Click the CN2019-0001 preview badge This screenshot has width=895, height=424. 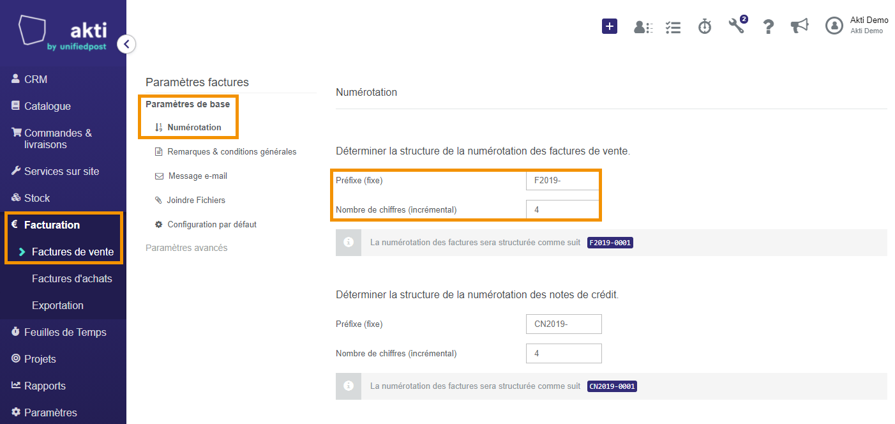click(x=612, y=386)
